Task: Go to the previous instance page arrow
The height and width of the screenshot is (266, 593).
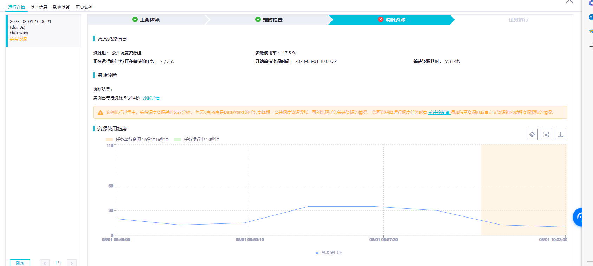Action: tap(45, 263)
